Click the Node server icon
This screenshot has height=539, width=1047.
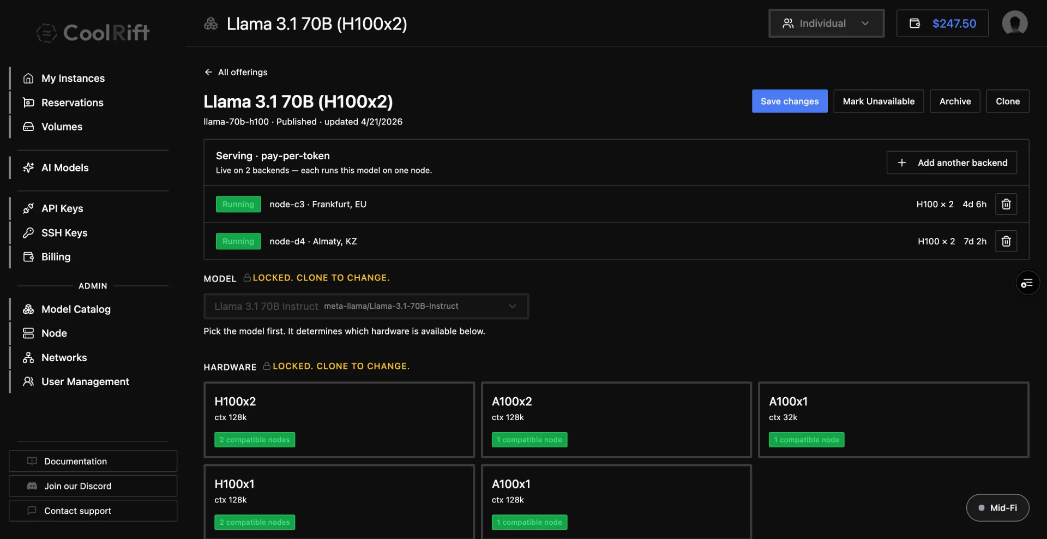[x=28, y=333]
